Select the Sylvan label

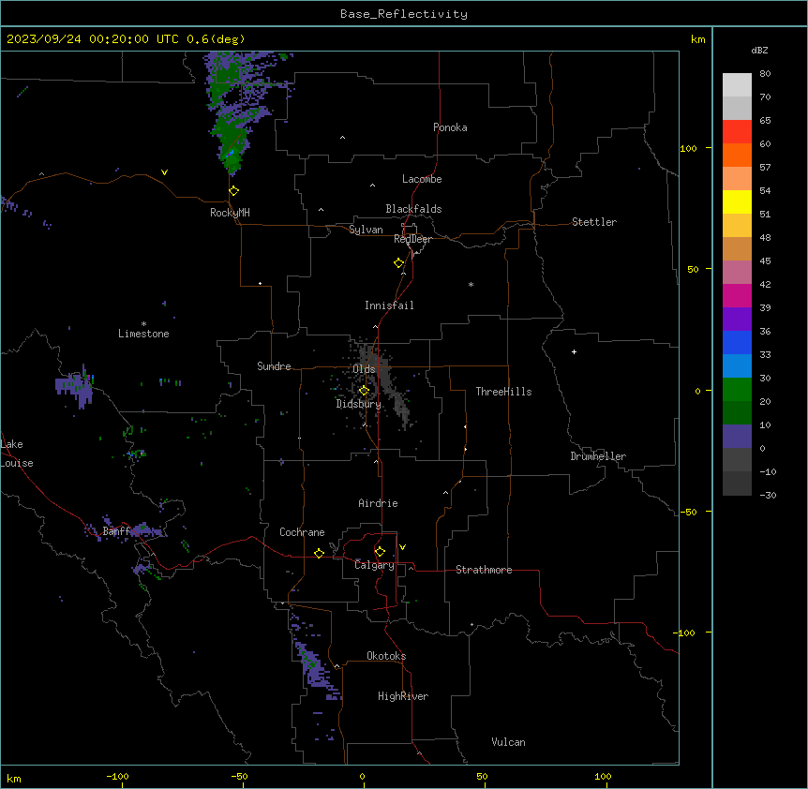[366, 230]
